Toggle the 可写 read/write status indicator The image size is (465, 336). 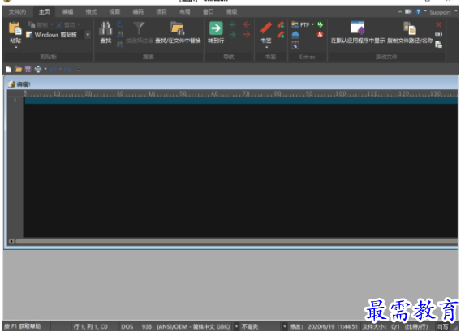[443, 327]
